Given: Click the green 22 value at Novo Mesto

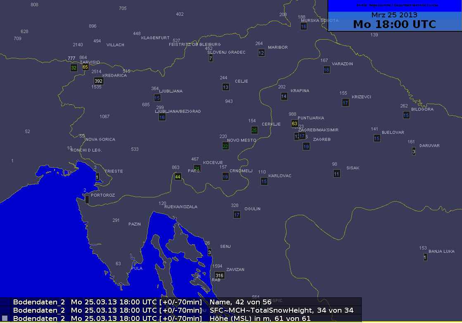Looking at the screenshot, I should coord(225,146).
